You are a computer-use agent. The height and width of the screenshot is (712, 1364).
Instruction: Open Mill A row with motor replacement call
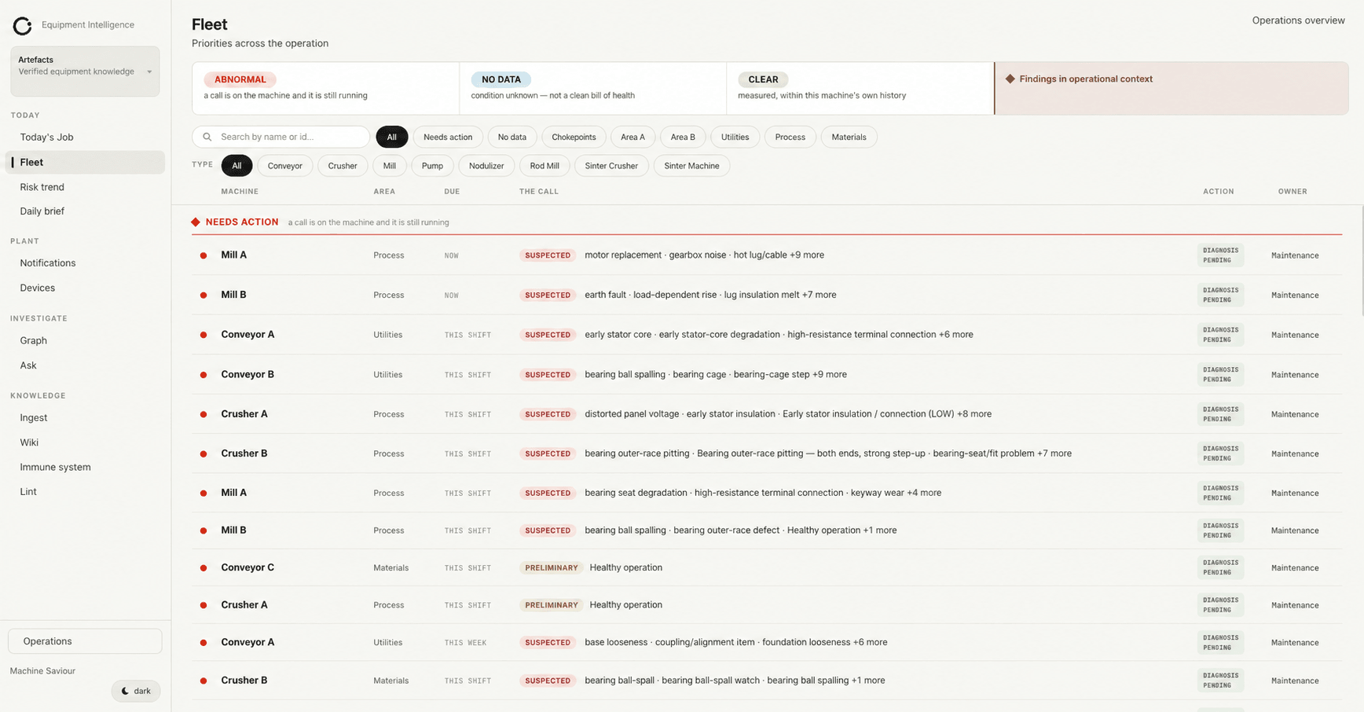(767, 255)
